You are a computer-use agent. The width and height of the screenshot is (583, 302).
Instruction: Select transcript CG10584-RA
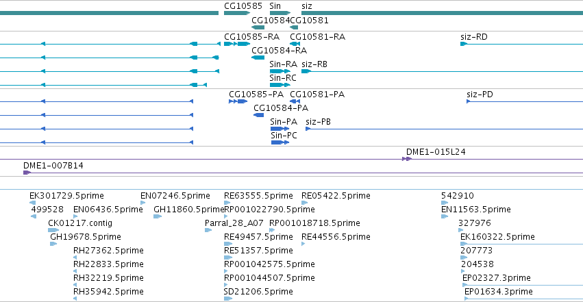[258, 58]
